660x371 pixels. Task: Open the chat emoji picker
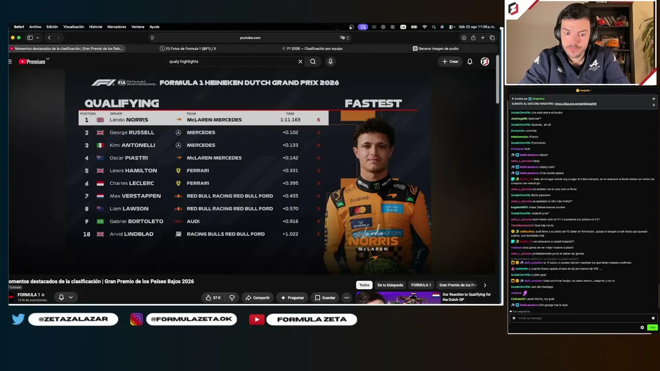(x=653, y=318)
